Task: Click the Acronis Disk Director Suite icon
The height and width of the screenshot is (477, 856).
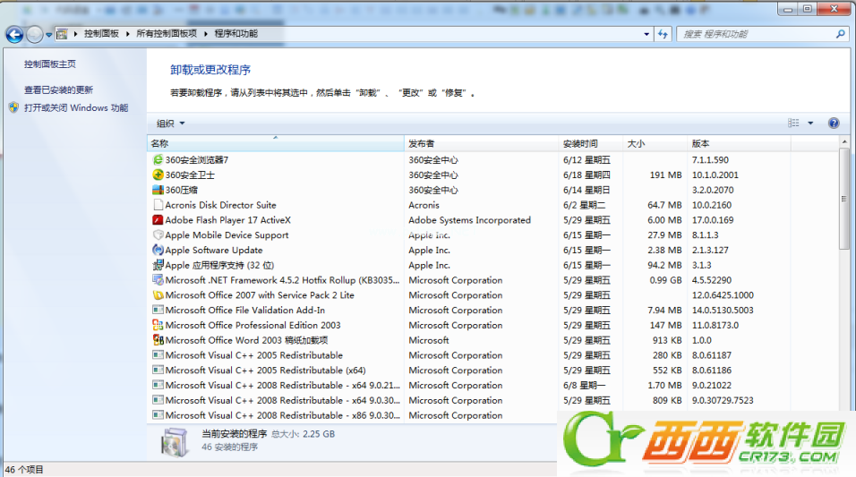Action: point(158,205)
